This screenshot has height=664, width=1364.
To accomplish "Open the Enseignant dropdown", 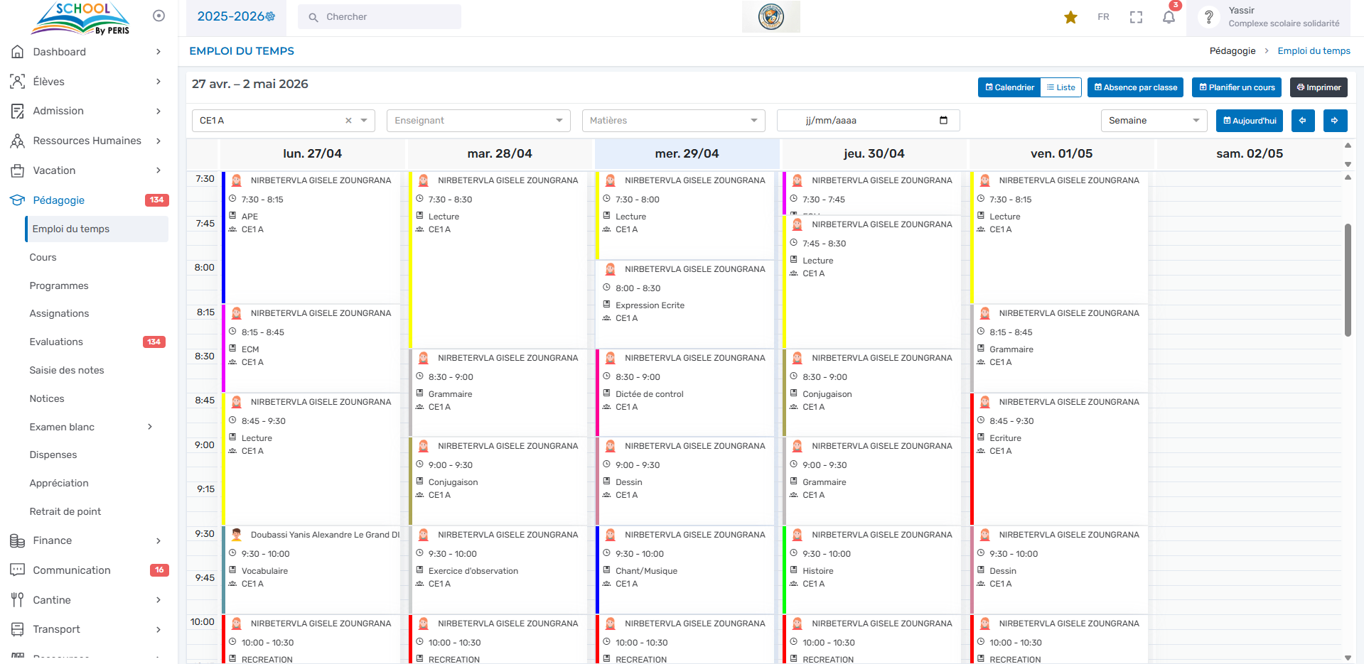I will click(x=478, y=121).
